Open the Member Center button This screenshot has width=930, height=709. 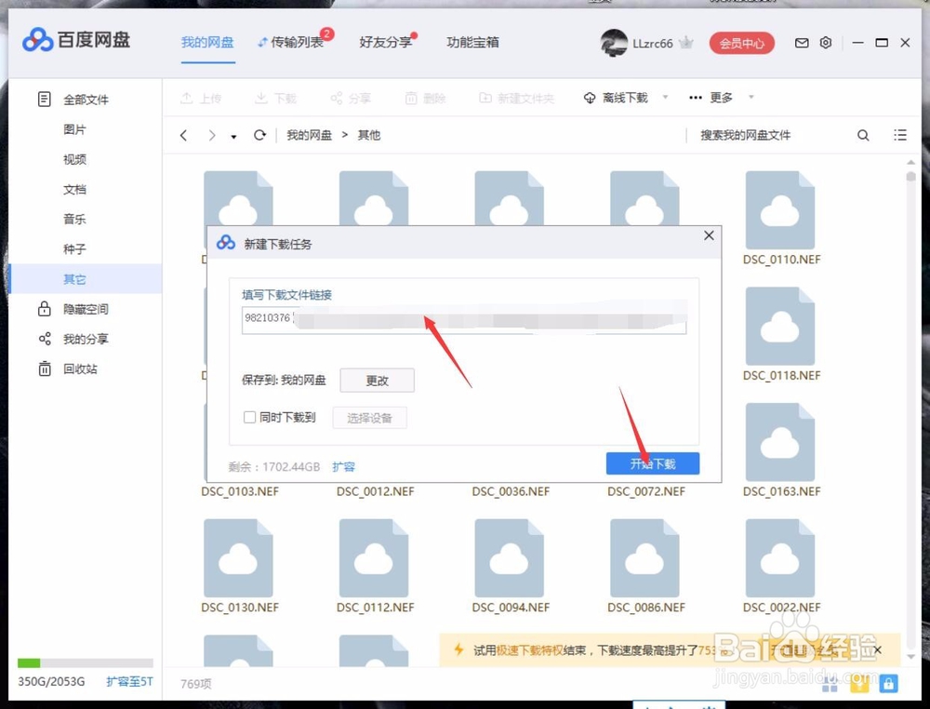741,43
